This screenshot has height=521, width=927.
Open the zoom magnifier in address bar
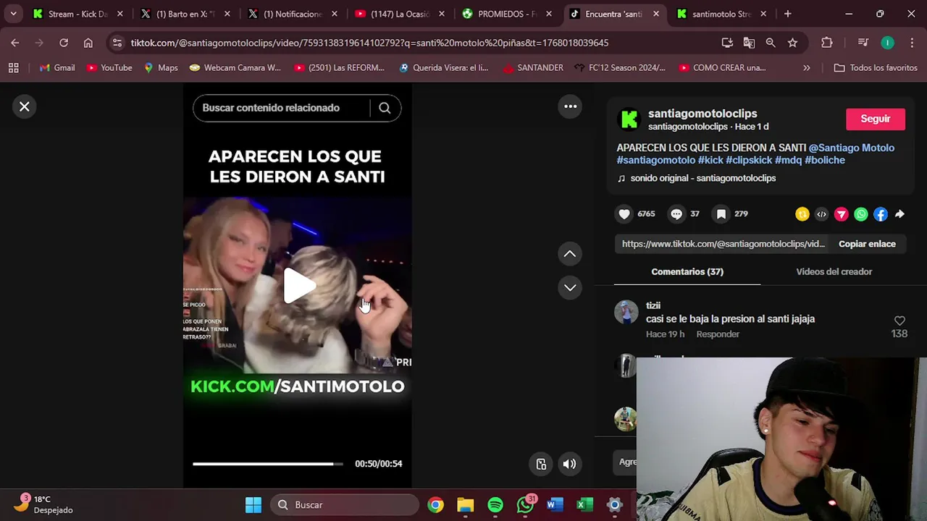(x=771, y=43)
